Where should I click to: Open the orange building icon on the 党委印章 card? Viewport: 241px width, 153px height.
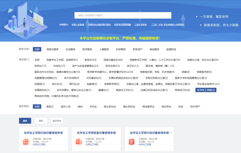point(79,142)
